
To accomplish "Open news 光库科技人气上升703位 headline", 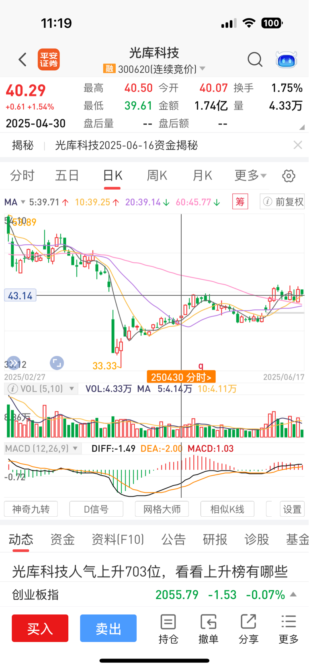I will 150,571.
